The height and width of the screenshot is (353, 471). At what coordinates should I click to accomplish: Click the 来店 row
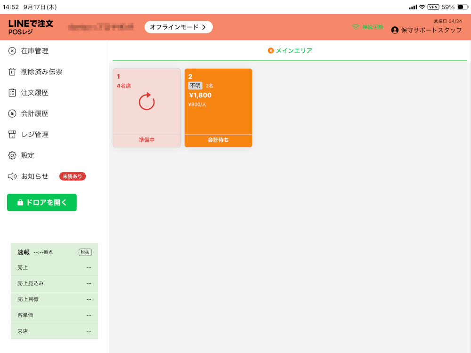point(54,331)
